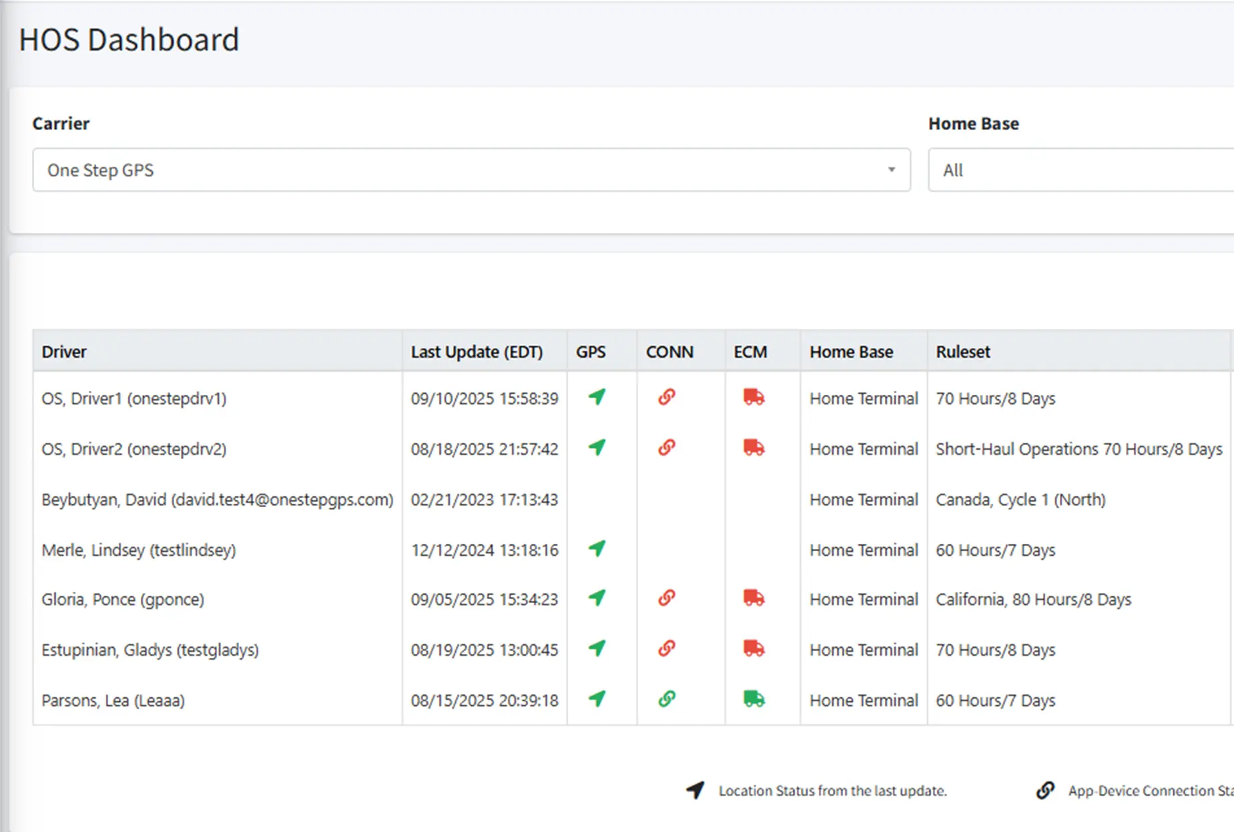1234x832 pixels.
Task: Select driver Estupinian, Gladys (testgladys)
Action: coord(150,650)
